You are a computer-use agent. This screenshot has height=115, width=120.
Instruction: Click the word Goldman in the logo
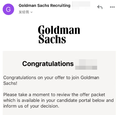click(59, 30)
